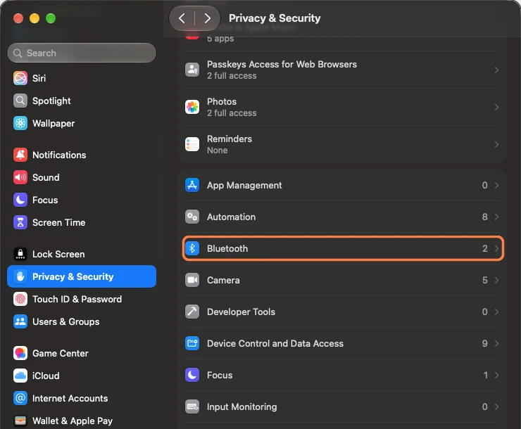Click the Lock Screen icon
This screenshot has height=429, width=521.
(x=20, y=254)
